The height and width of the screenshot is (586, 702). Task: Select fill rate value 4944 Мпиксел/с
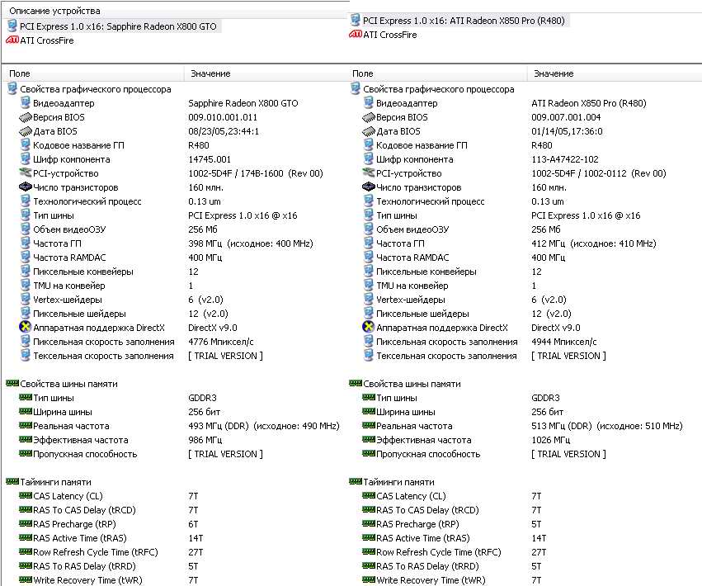(564, 342)
